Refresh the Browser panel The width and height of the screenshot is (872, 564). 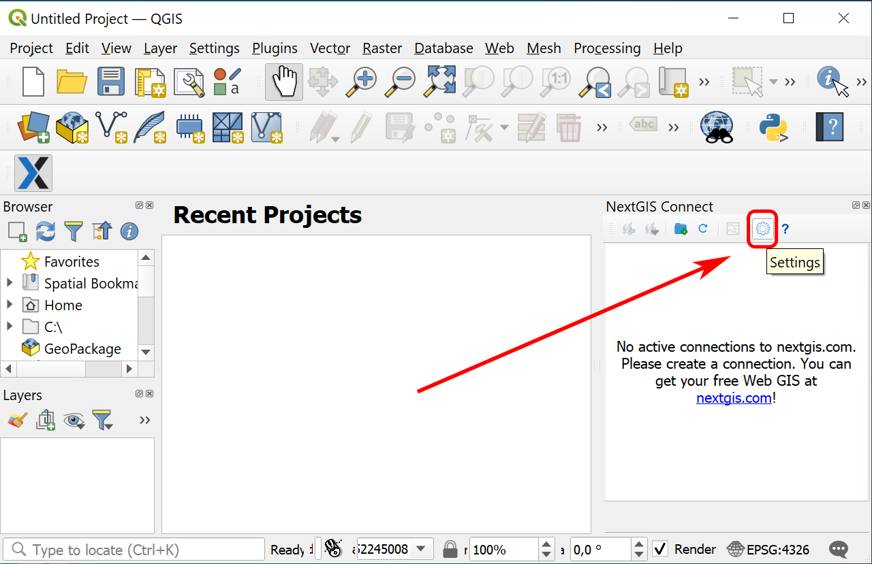coord(46,231)
